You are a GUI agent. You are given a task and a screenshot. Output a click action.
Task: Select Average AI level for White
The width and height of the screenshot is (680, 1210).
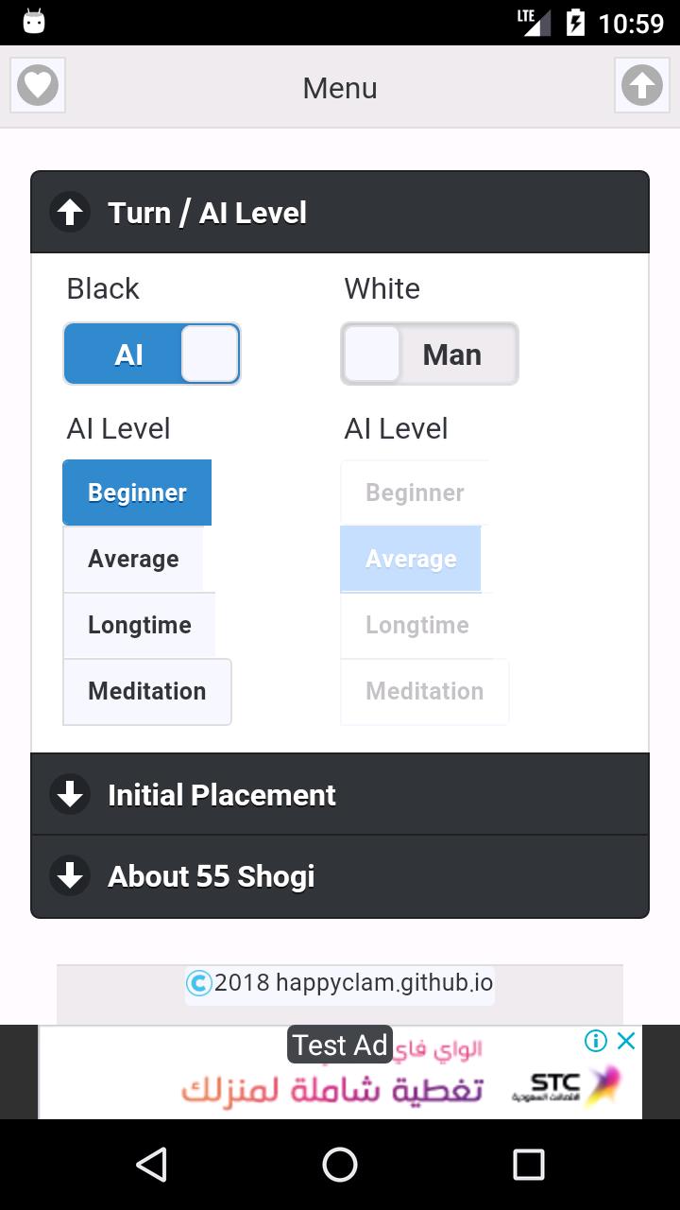click(411, 559)
